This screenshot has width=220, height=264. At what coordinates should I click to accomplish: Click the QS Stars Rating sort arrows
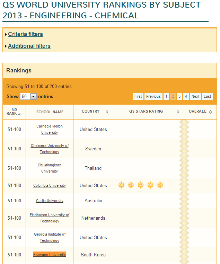(x=178, y=112)
